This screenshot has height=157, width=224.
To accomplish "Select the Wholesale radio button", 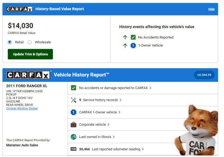I will pyautogui.click(x=30, y=42).
